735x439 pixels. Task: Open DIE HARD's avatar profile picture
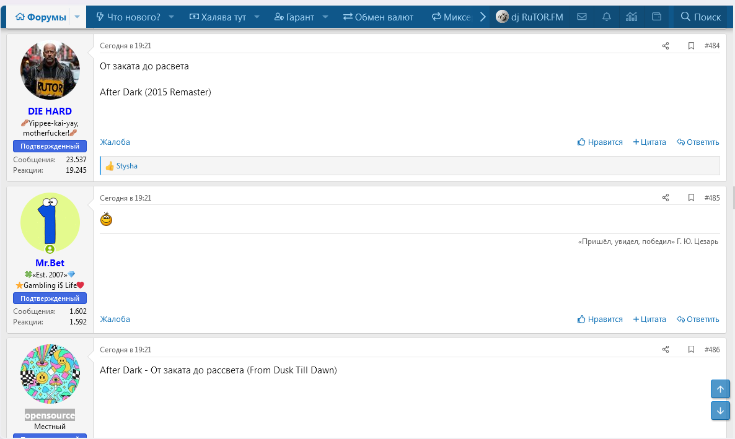click(x=50, y=70)
